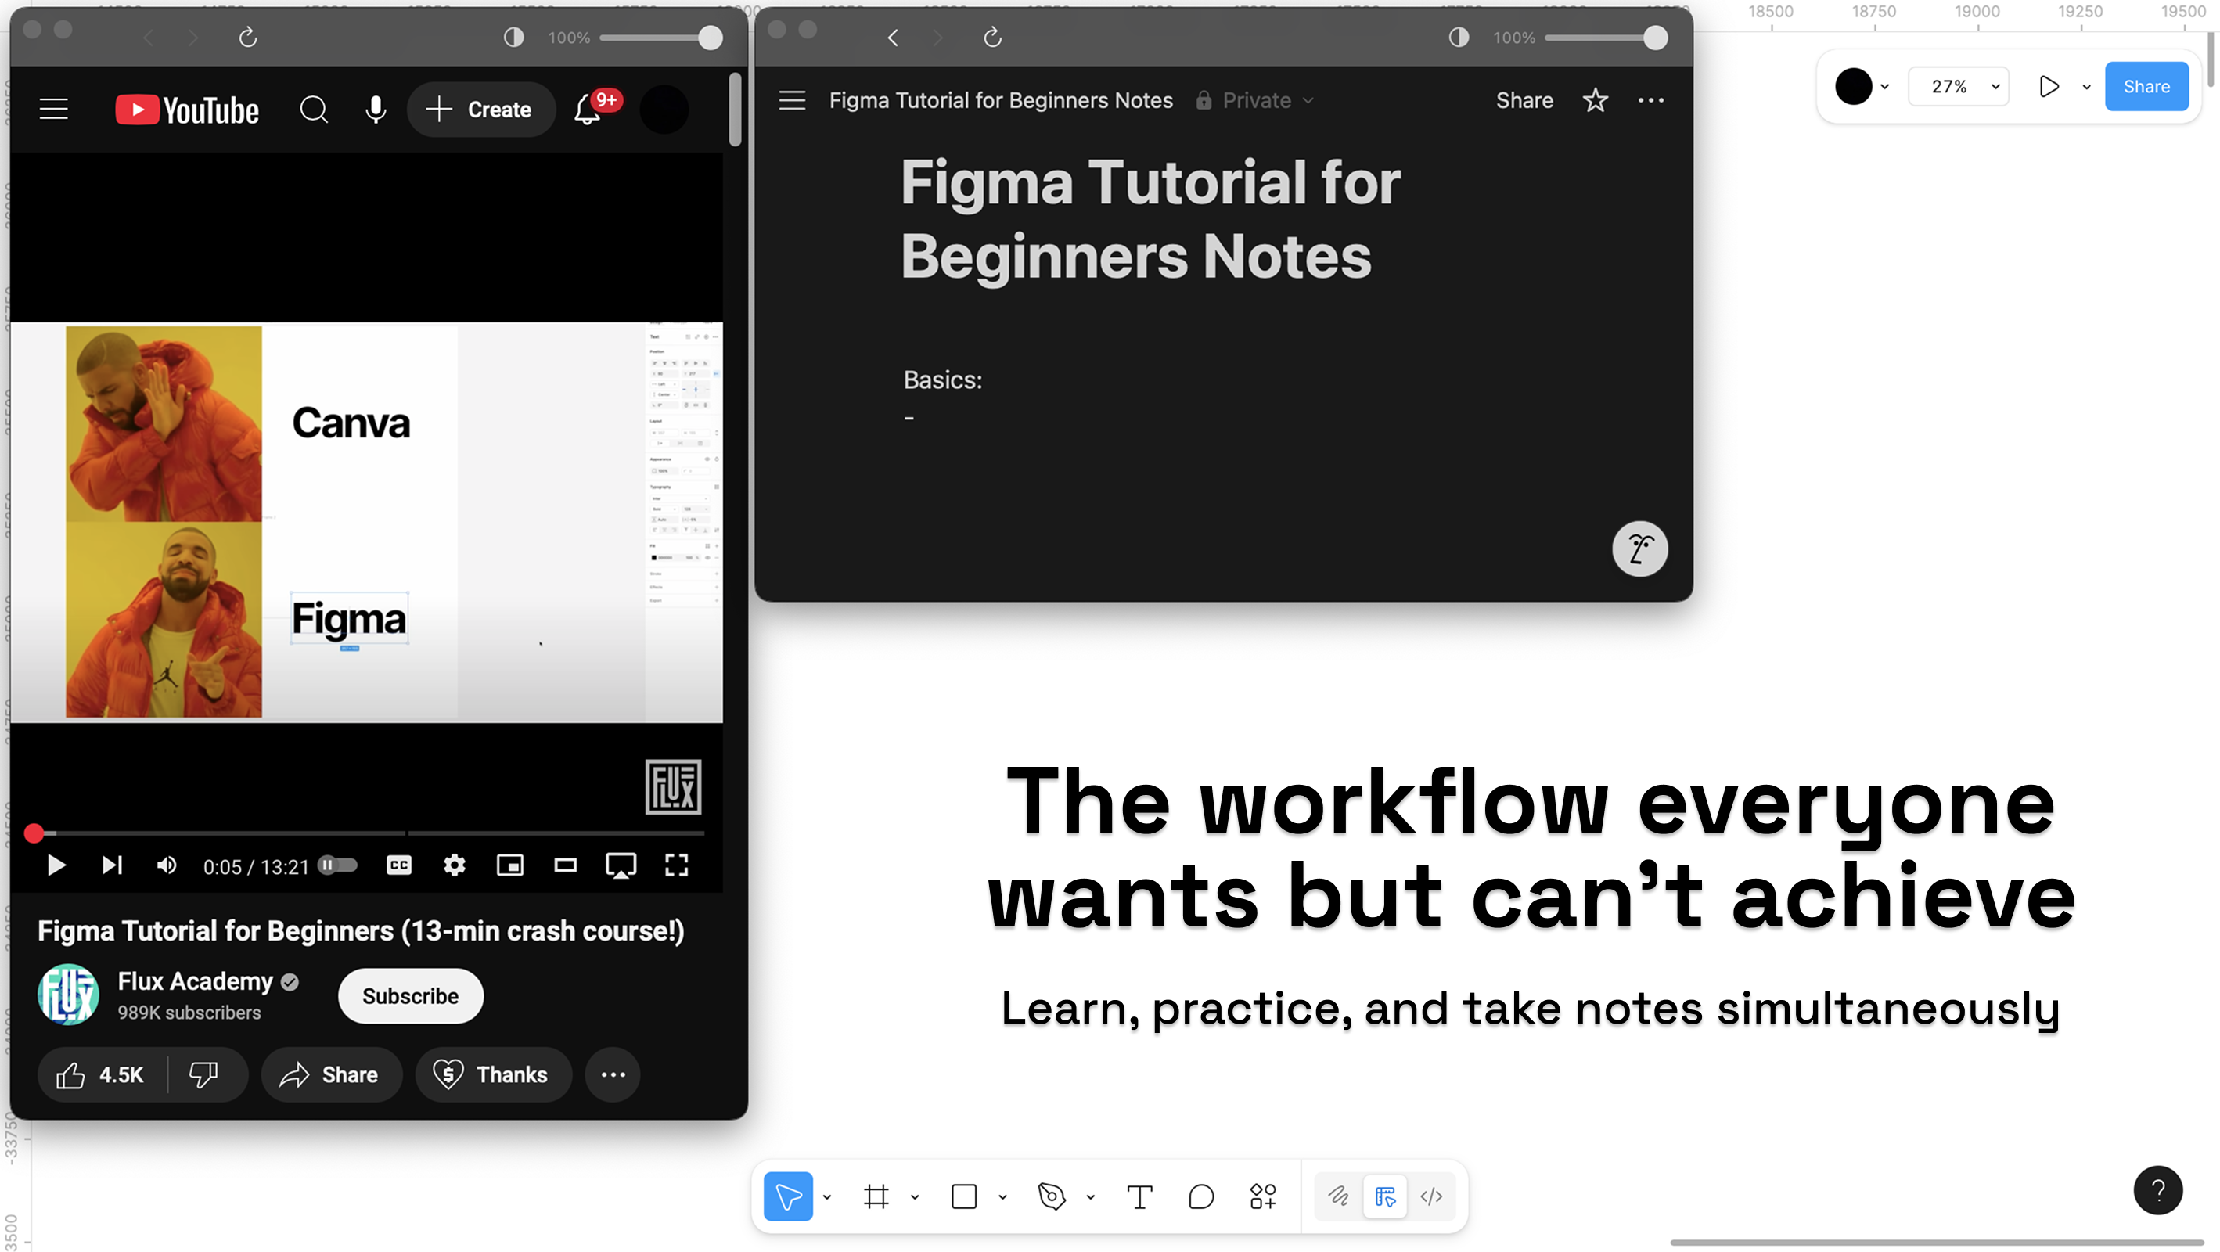This screenshot has height=1252, width=2220.
Task: Switch to Draw mode
Action: (1337, 1196)
